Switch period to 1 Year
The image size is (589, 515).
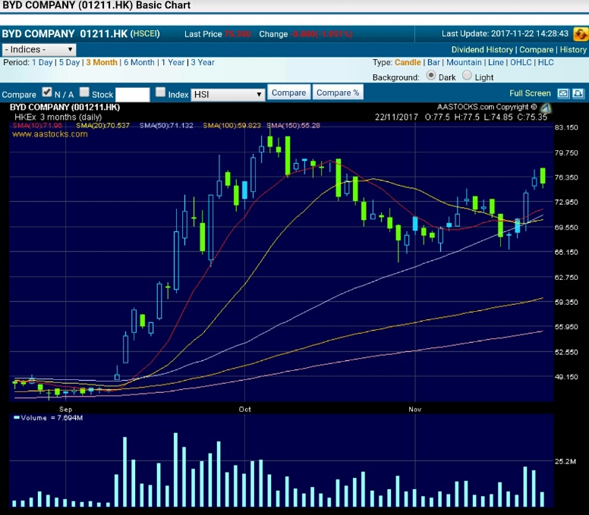pos(173,62)
